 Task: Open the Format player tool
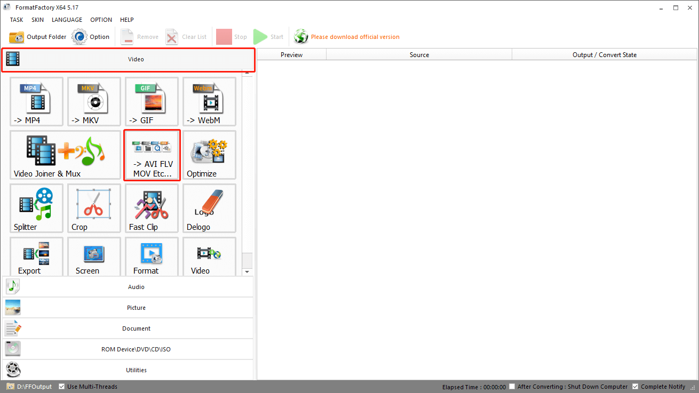point(152,256)
